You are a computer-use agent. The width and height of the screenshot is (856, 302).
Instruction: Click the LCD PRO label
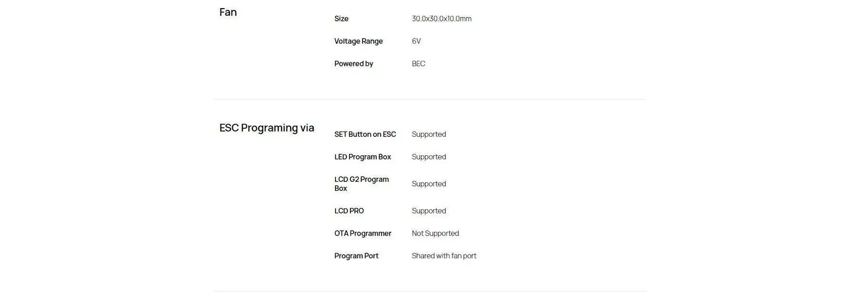tap(349, 211)
